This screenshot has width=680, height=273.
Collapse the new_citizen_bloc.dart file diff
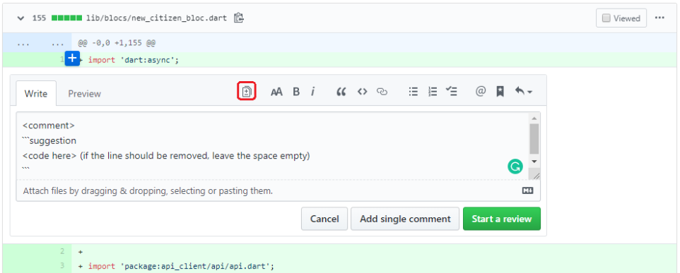20,18
